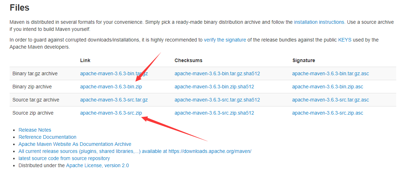Download apache-maven-3.6.3-src.zip source archive
Image resolution: width=403 pixels, height=176 pixels.
(111, 113)
